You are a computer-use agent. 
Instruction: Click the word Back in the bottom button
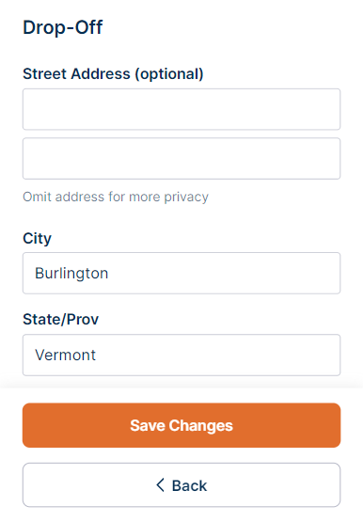[189, 485]
